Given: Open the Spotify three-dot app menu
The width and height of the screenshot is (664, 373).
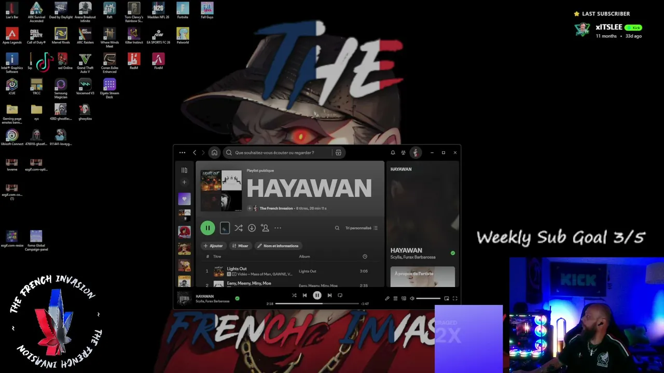Looking at the screenshot, I should [x=182, y=153].
